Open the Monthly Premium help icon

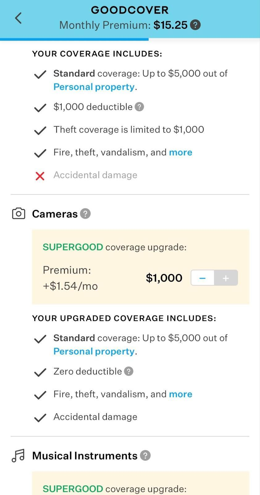click(195, 25)
